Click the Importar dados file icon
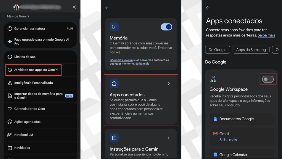Viewport: 282px width, 159px height. point(10,96)
